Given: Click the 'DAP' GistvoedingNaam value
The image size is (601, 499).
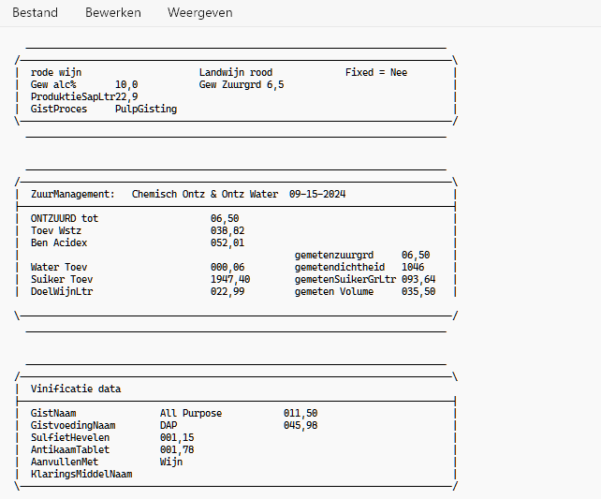Looking at the screenshot, I should [169, 425].
